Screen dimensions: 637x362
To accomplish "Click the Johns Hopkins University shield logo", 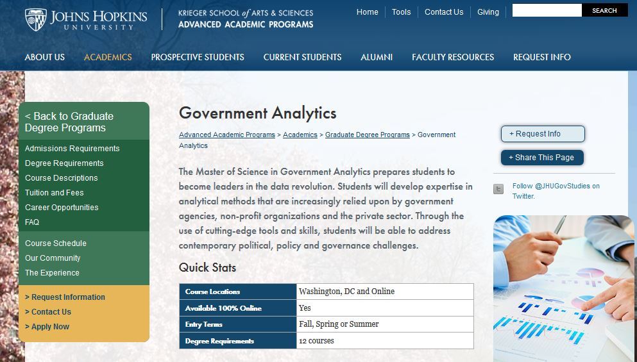I will coord(35,19).
